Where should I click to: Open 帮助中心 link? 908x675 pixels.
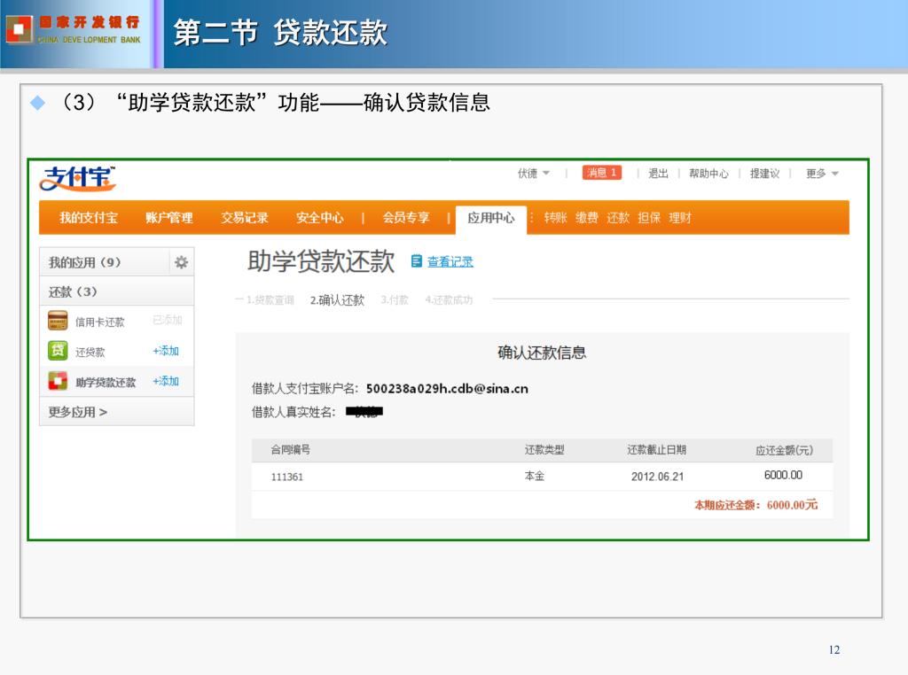708,174
